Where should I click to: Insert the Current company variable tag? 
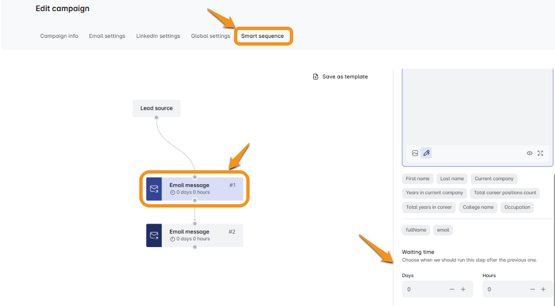tap(494, 179)
